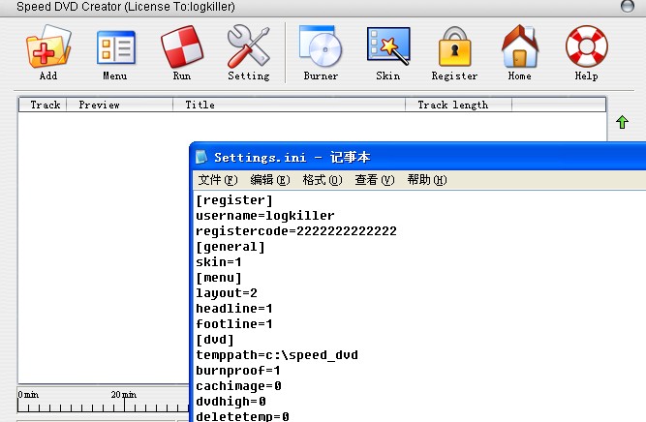Click the Preview column header
Screen dimensions: 646x422
click(119, 105)
